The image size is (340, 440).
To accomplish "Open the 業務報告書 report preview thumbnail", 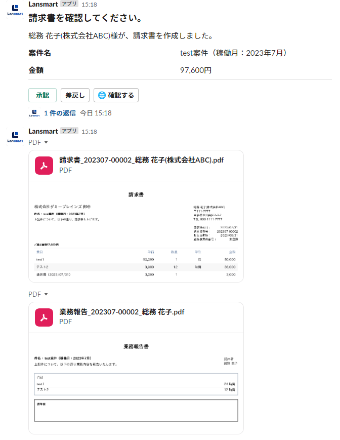I will (x=136, y=383).
